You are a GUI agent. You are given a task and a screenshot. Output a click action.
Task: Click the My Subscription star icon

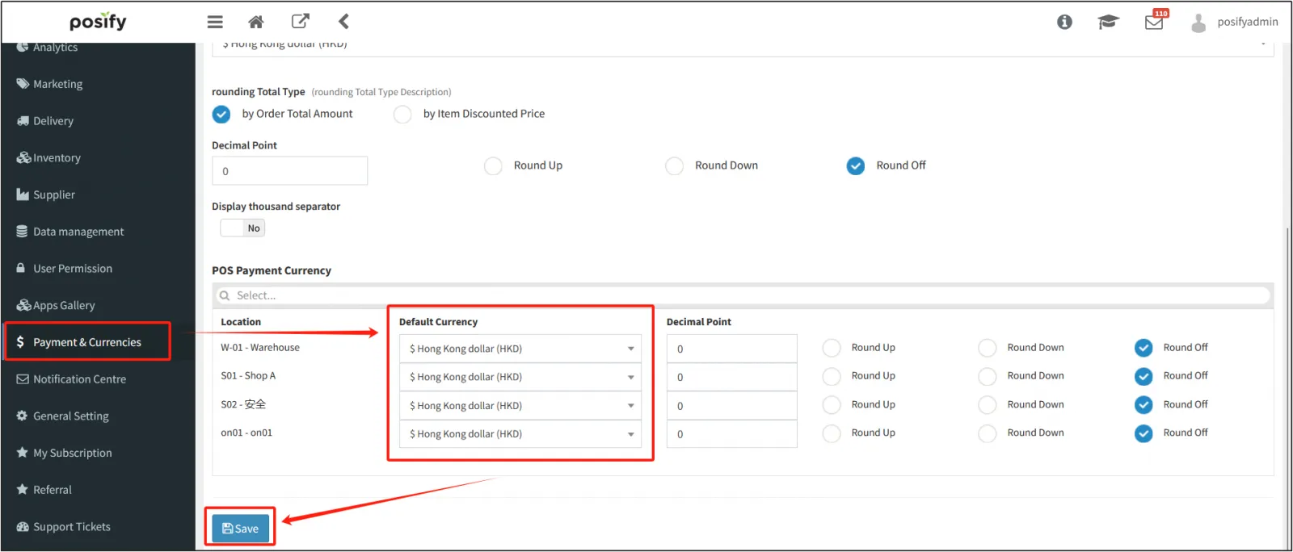pyautogui.click(x=22, y=453)
